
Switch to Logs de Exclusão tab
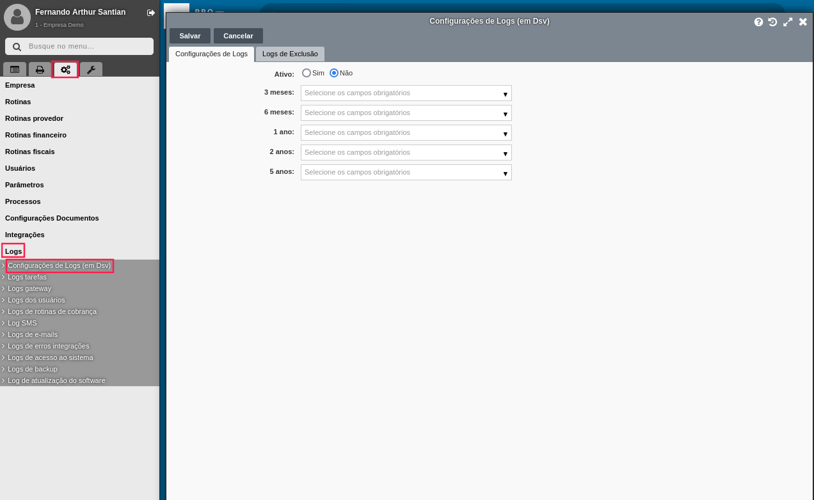290,54
